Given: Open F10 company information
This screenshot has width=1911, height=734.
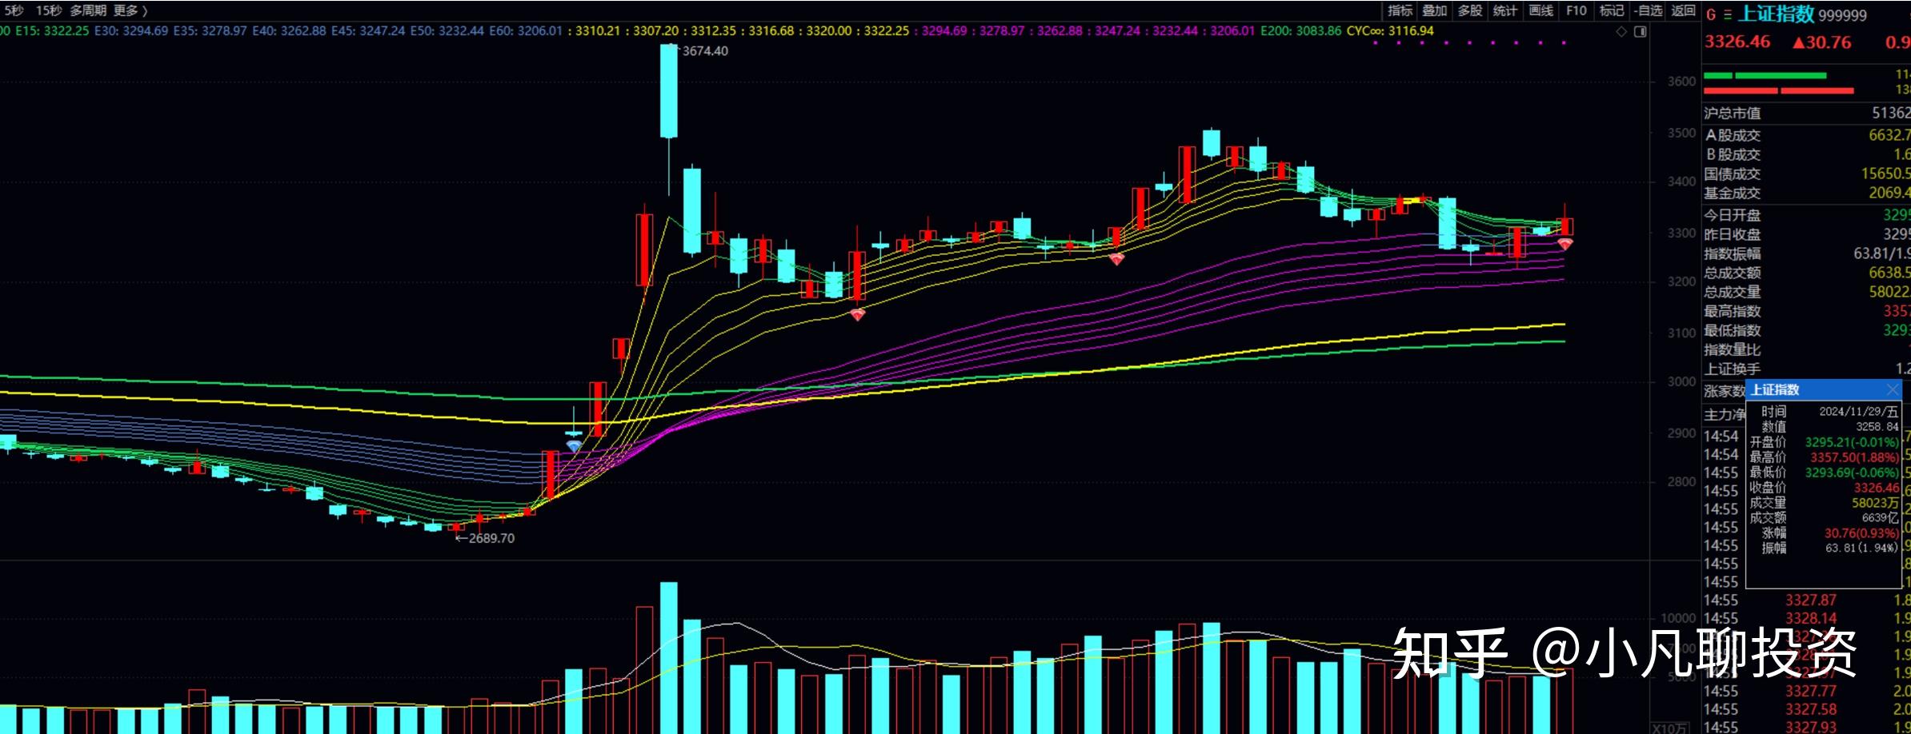Looking at the screenshot, I should pos(1576,10).
